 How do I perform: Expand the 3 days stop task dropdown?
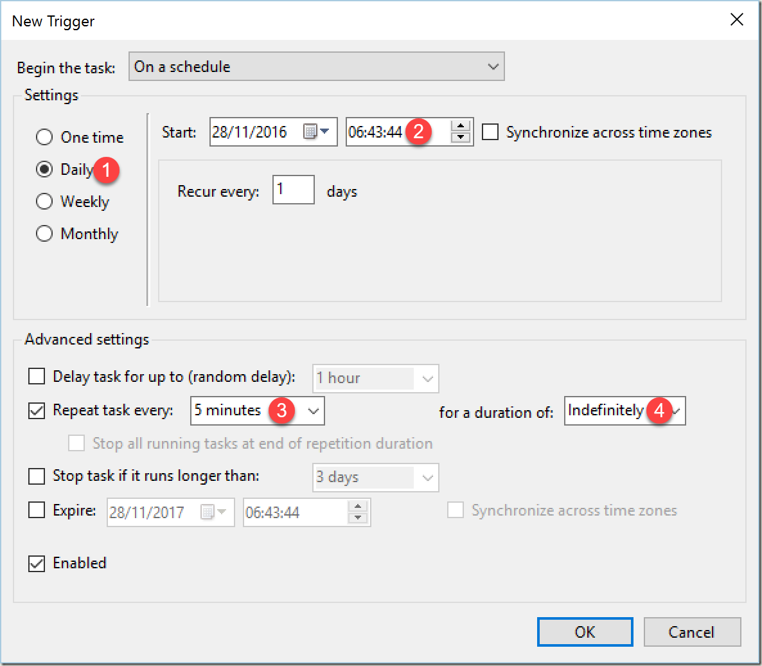376,478
